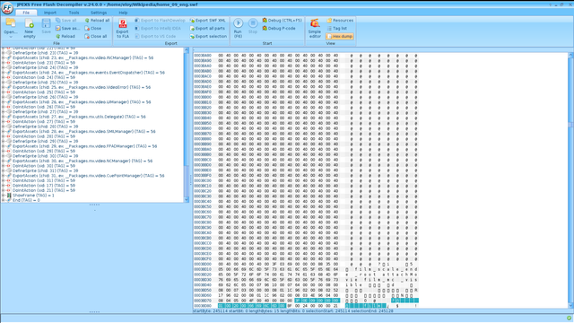Click Export selection
Image resolution: width=574 pixels, height=323 pixels.
coord(208,36)
